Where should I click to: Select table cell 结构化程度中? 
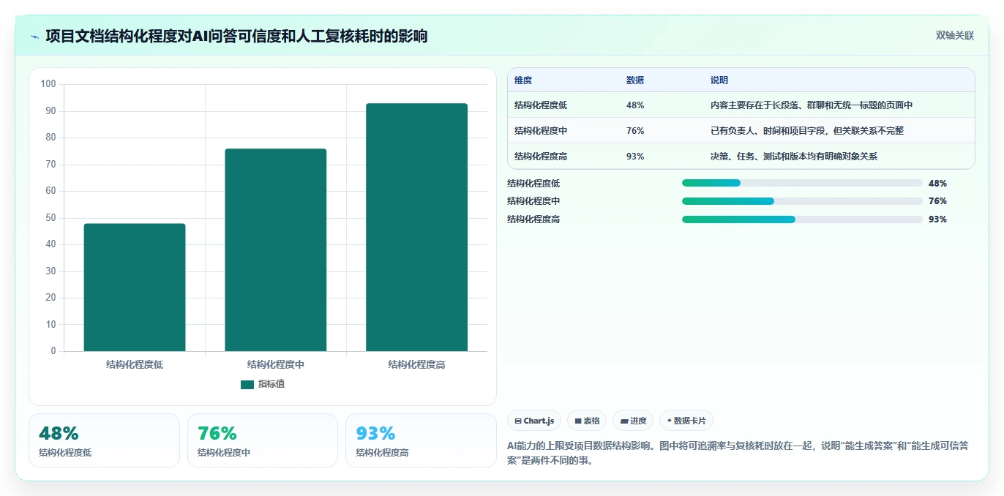coord(541,131)
